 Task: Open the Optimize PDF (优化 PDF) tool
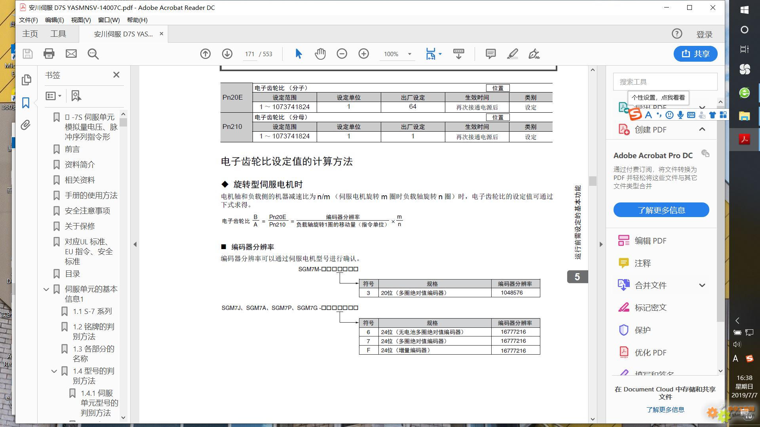point(642,352)
